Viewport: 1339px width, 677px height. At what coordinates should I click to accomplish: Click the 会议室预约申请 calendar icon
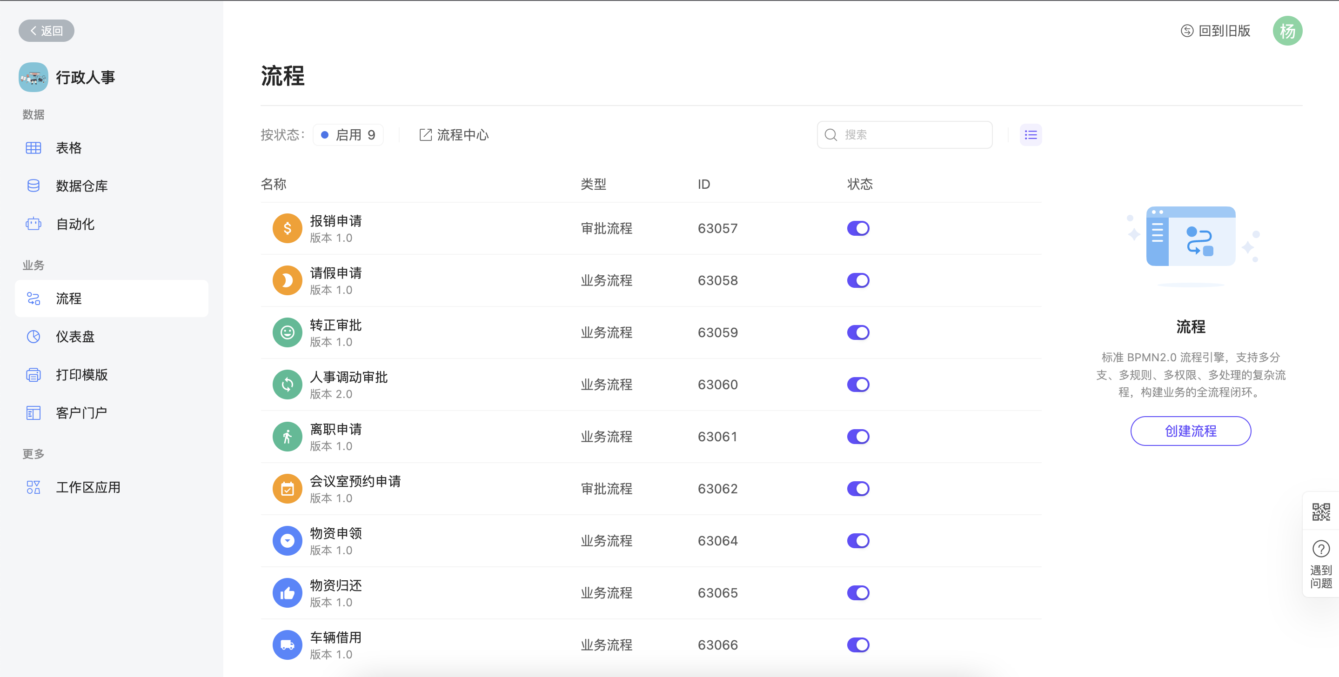coord(287,489)
